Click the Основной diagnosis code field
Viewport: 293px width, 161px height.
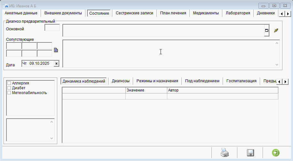pyautogui.click(x=52, y=28)
